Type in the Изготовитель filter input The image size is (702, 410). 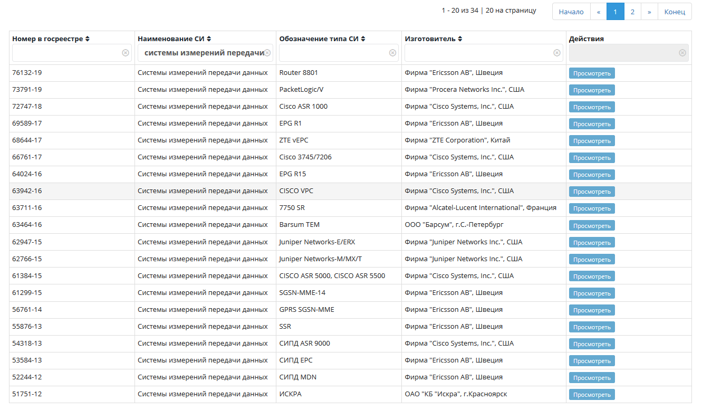[x=477, y=53]
